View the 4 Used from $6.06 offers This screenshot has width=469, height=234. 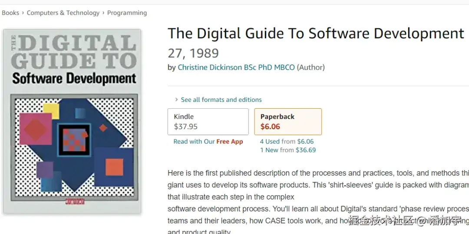(x=287, y=141)
